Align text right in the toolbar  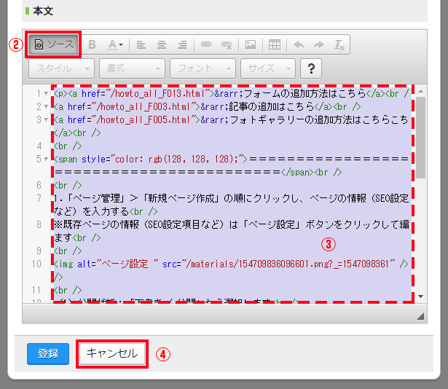click(x=182, y=44)
